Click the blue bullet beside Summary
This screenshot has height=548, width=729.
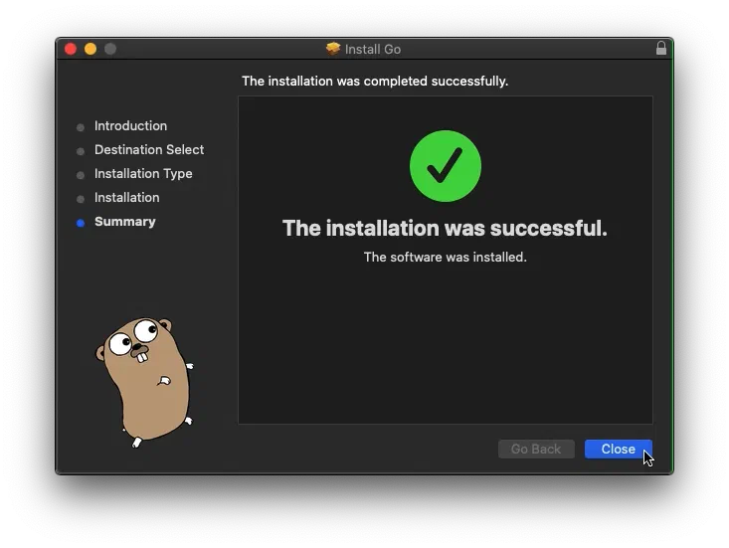(x=81, y=223)
